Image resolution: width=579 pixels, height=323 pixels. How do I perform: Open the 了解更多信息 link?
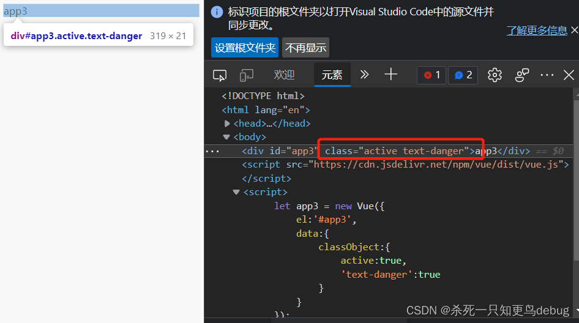pyautogui.click(x=537, y=30)
